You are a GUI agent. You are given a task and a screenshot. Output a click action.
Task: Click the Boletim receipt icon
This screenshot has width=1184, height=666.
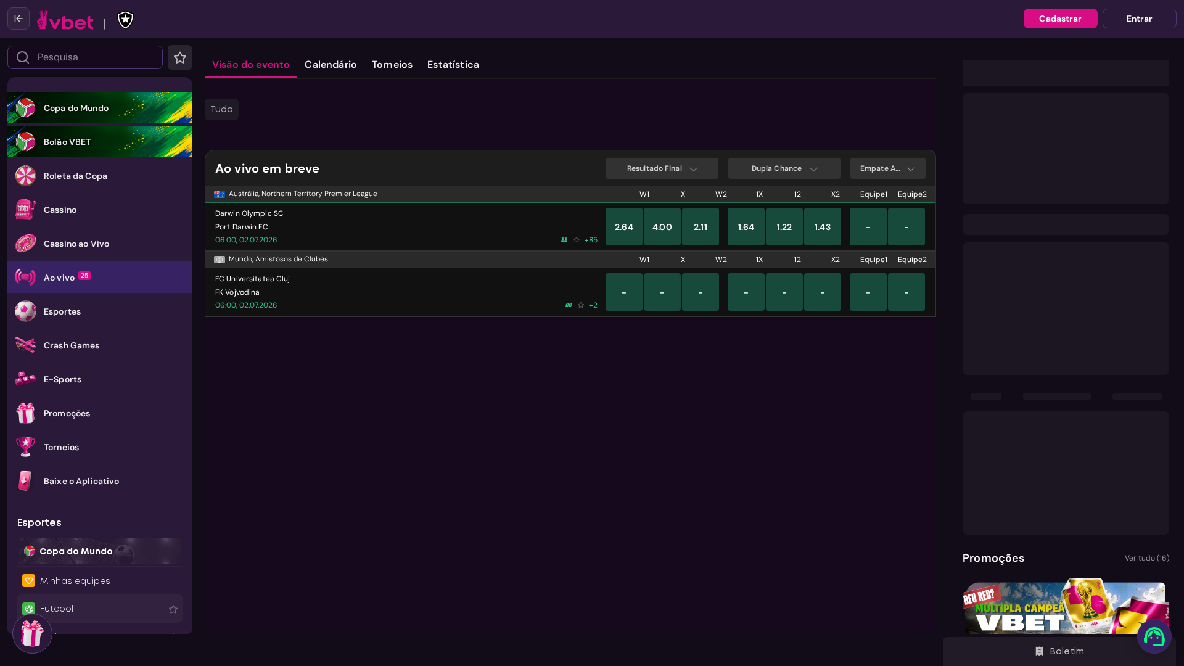point(1039,651)
